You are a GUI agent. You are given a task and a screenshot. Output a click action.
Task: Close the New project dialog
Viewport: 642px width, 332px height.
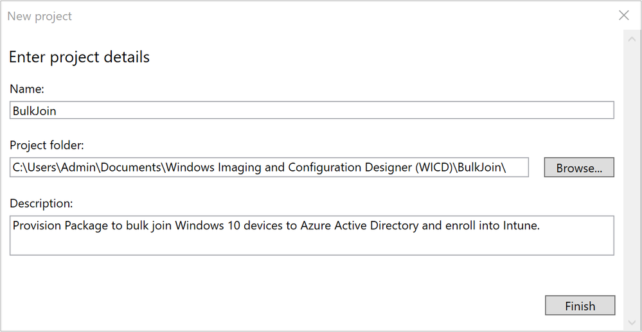(x=623, y=15)
